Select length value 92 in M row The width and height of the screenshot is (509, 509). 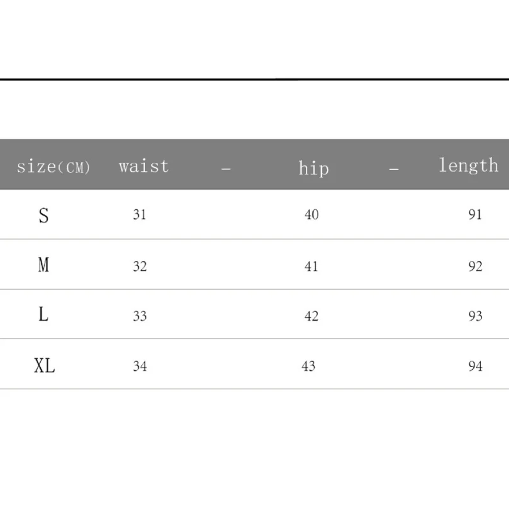(x=475, y=267)
